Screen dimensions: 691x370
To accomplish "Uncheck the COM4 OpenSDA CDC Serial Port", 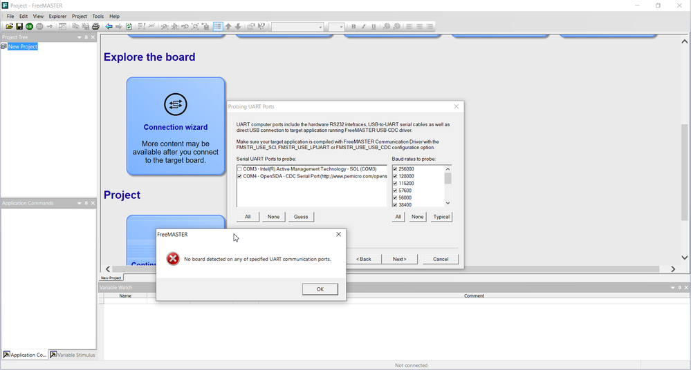I will coord(239,176).
